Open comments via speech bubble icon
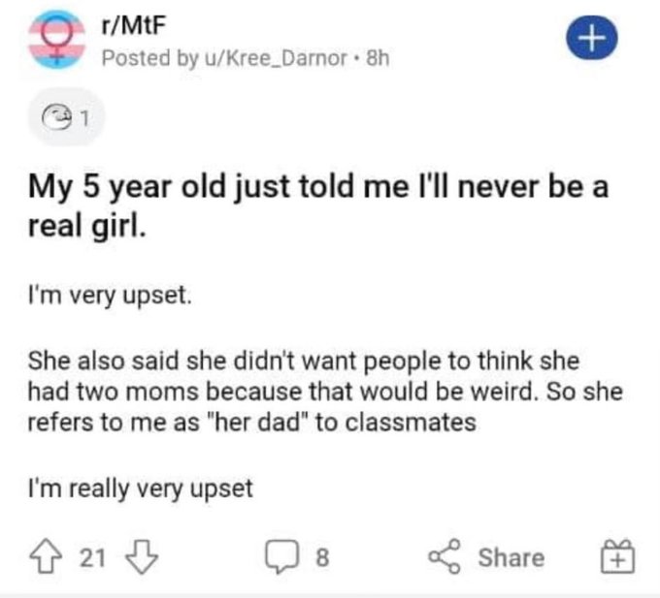Image resolution: width=660 pixels, height=598 pixels. [x=280, y=557]
